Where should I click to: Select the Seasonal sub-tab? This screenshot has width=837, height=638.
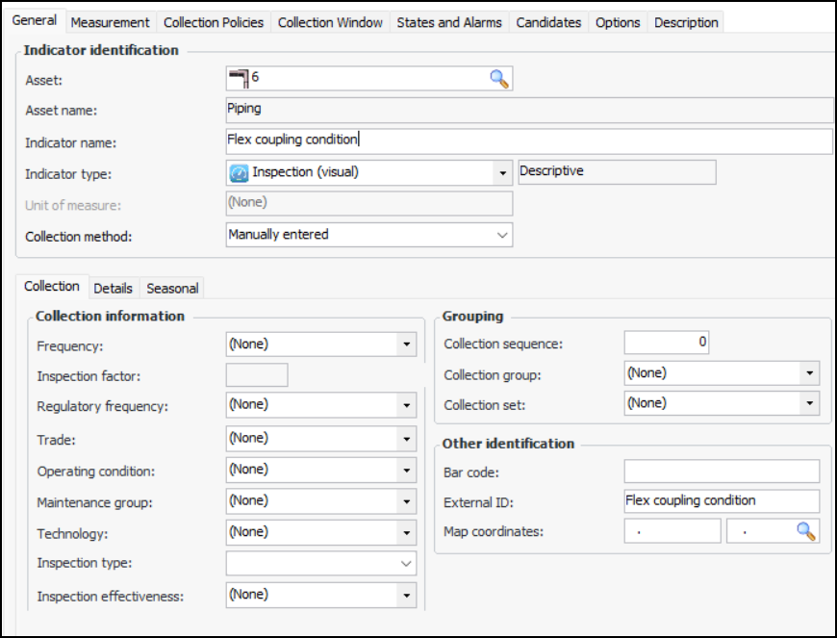point(172,288)
